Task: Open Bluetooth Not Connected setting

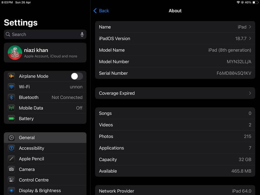Action: [x=45, y=97]
